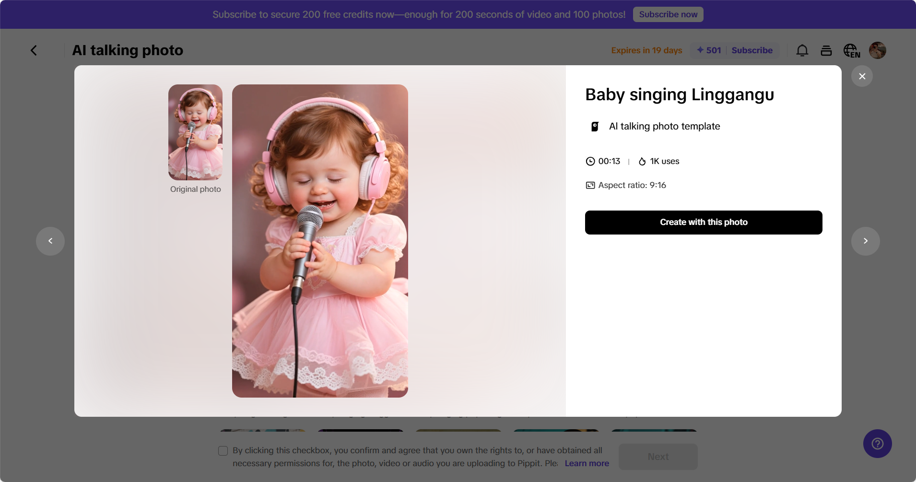Click the large baby singing preview image
Image resolution: width=916 pixels, height=482 pixels.
tap(320, 241)
